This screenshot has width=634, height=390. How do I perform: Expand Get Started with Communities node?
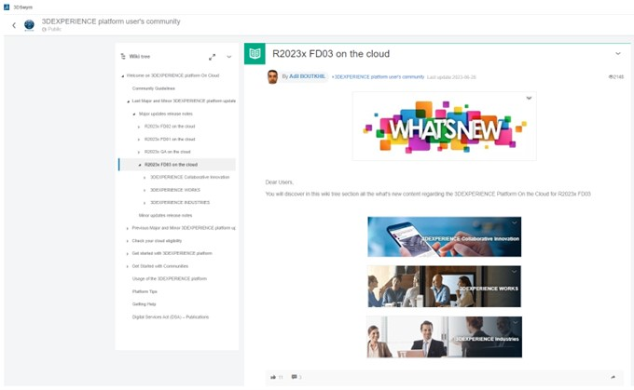[128, 266]
